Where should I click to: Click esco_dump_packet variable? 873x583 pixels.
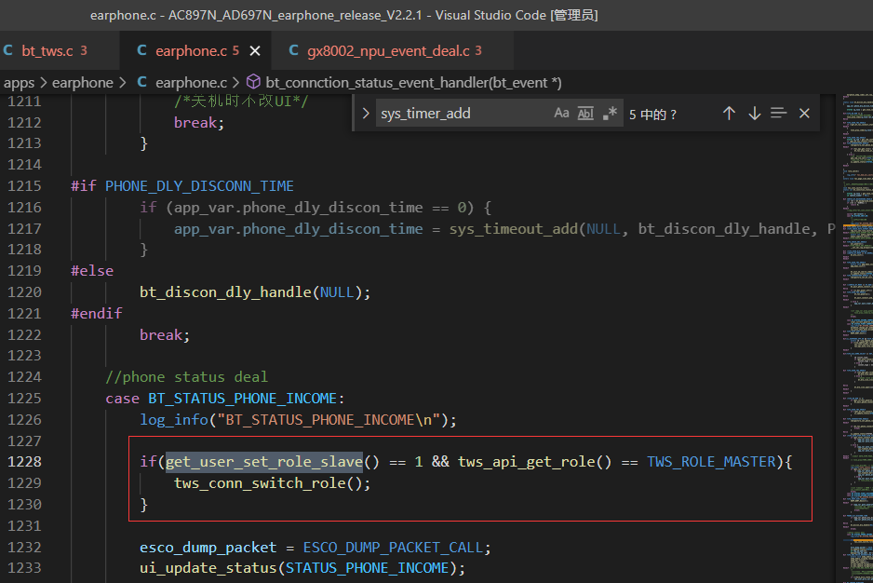(x=208, y=548)
